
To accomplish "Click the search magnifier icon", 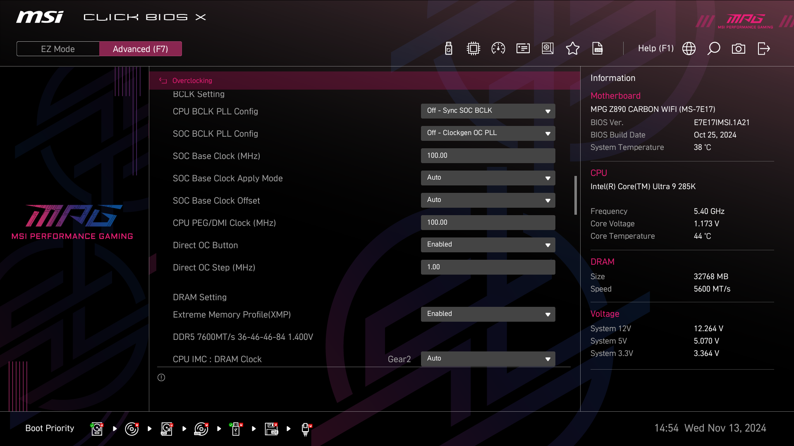I will pyautogui.click(x=713, y=49).
